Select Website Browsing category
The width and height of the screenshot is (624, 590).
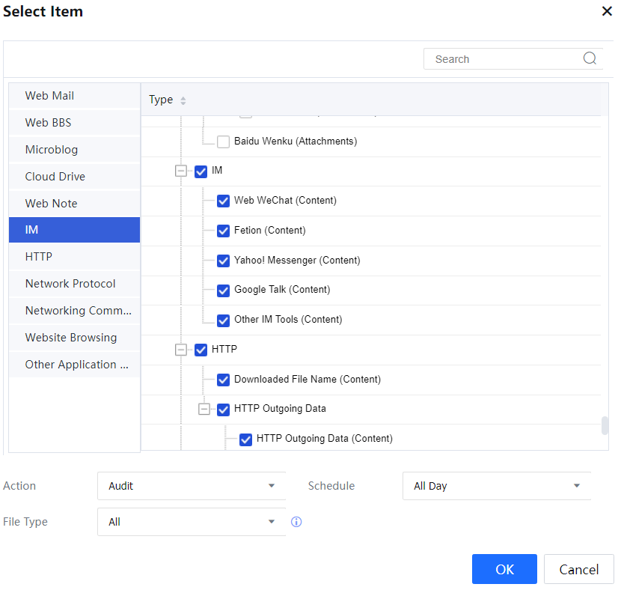pyautogui.click(x=74, y=338)
